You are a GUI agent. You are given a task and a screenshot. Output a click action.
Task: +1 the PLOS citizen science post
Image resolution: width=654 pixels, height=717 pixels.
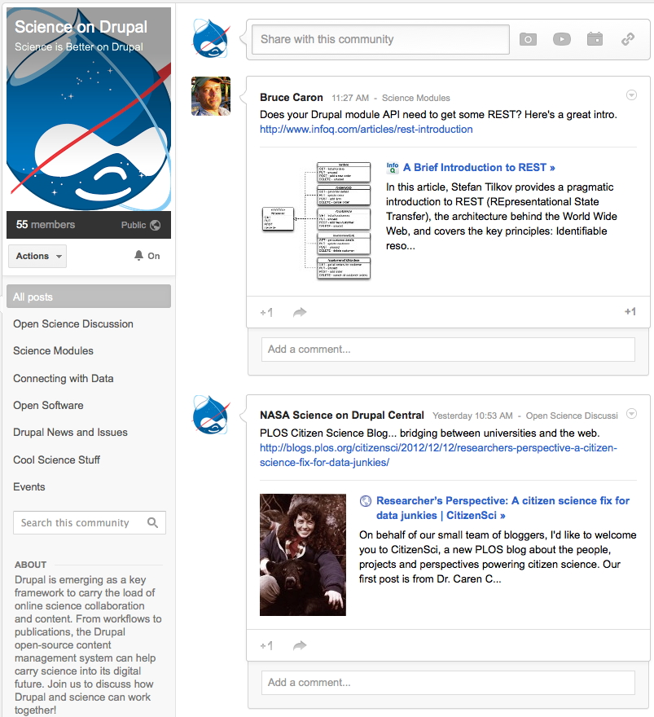[266, 645]
